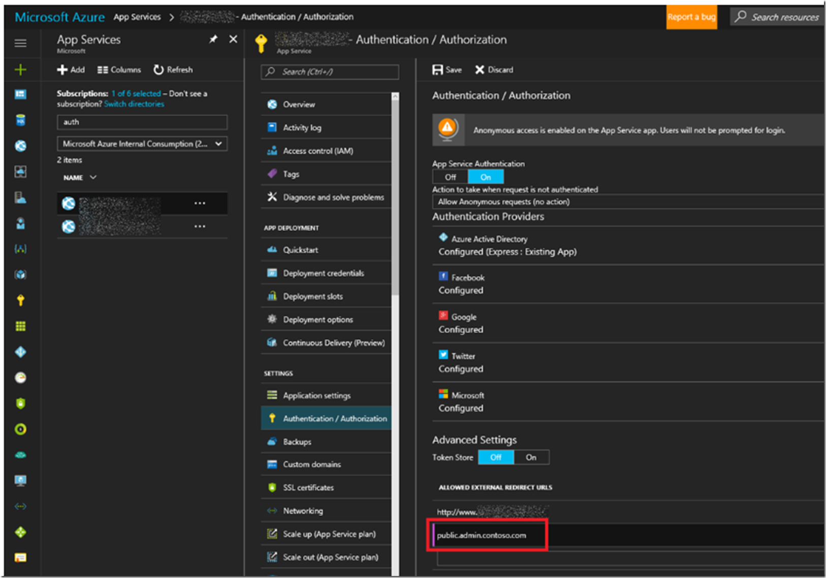
Task: Open Deployment options
Action: [x=326, y=320]
